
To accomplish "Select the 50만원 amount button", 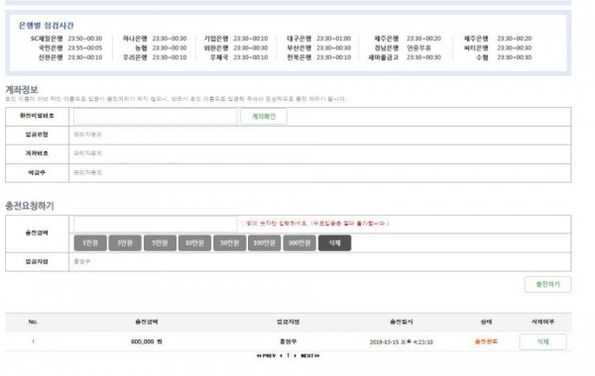I will 230,242.
